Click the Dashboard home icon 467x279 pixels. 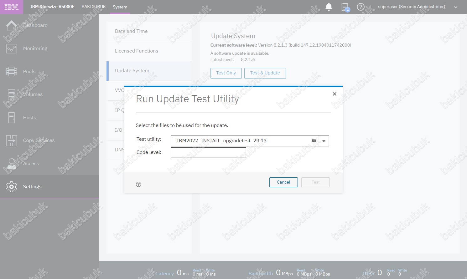click(12, 25)
